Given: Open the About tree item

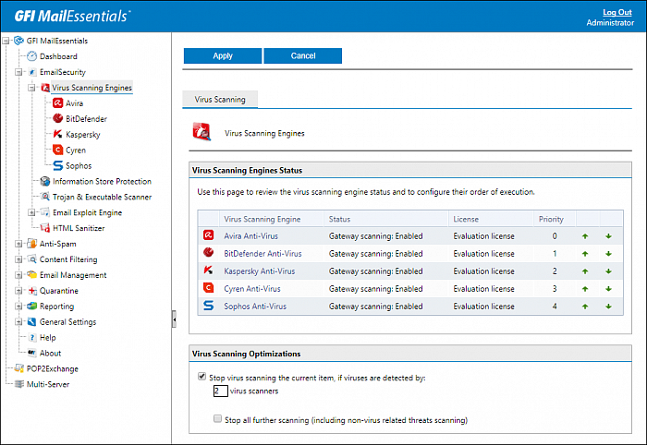Looking at the screenshot, I should click(50, 353).
